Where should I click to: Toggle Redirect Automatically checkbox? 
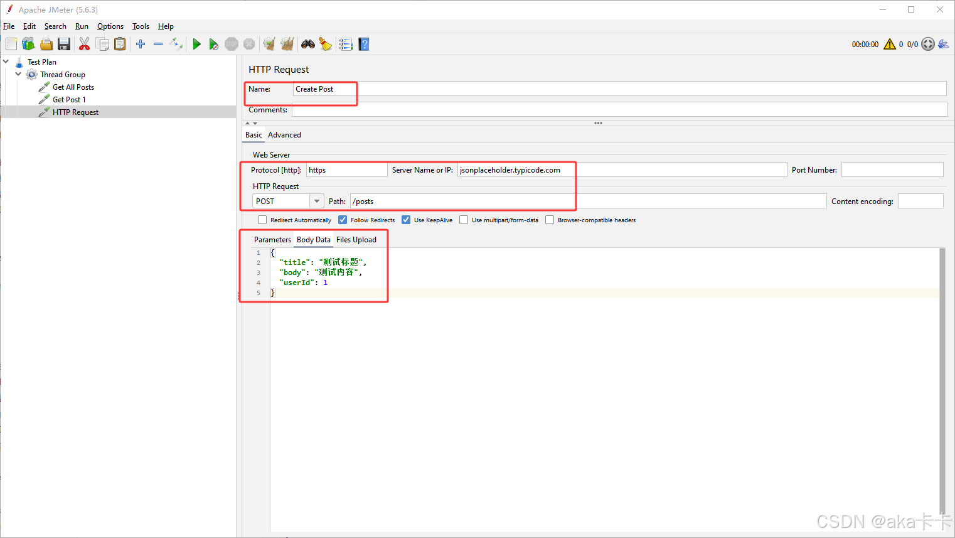click(262, 220)
